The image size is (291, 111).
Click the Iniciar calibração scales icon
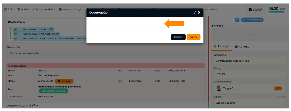pos(60,10)
